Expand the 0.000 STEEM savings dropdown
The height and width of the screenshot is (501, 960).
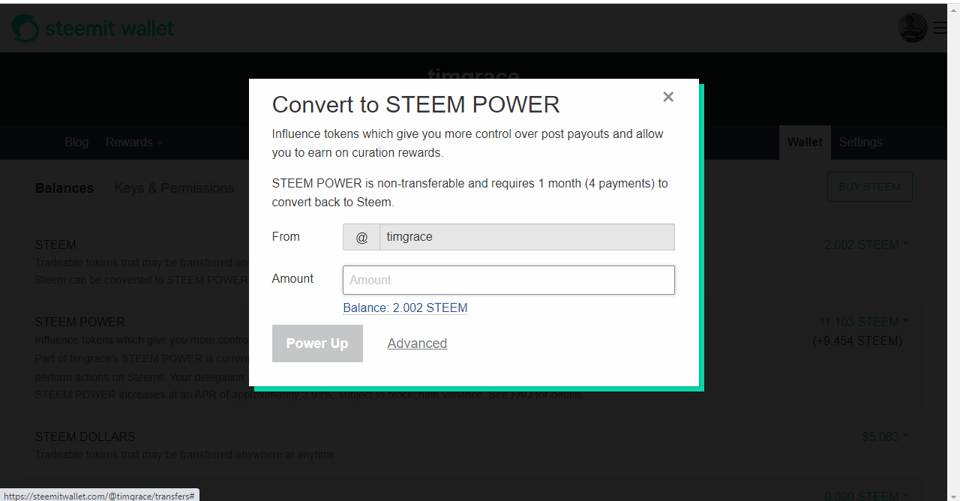[x=866, y=496]
